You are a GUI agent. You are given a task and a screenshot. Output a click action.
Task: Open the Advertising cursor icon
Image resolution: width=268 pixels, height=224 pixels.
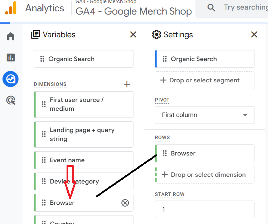[x=11, y=101]
